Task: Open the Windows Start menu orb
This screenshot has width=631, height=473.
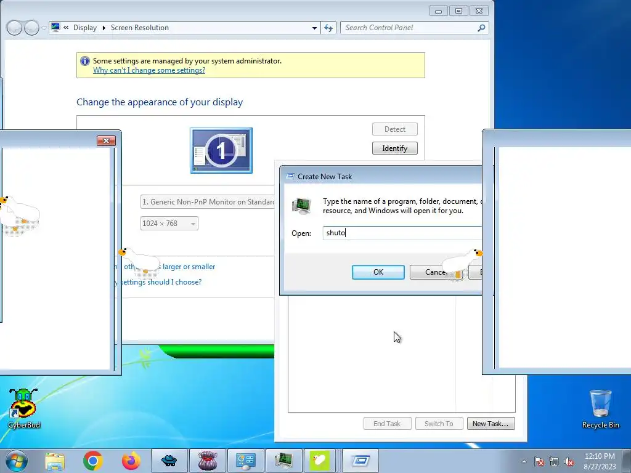Action: [17, 461]
